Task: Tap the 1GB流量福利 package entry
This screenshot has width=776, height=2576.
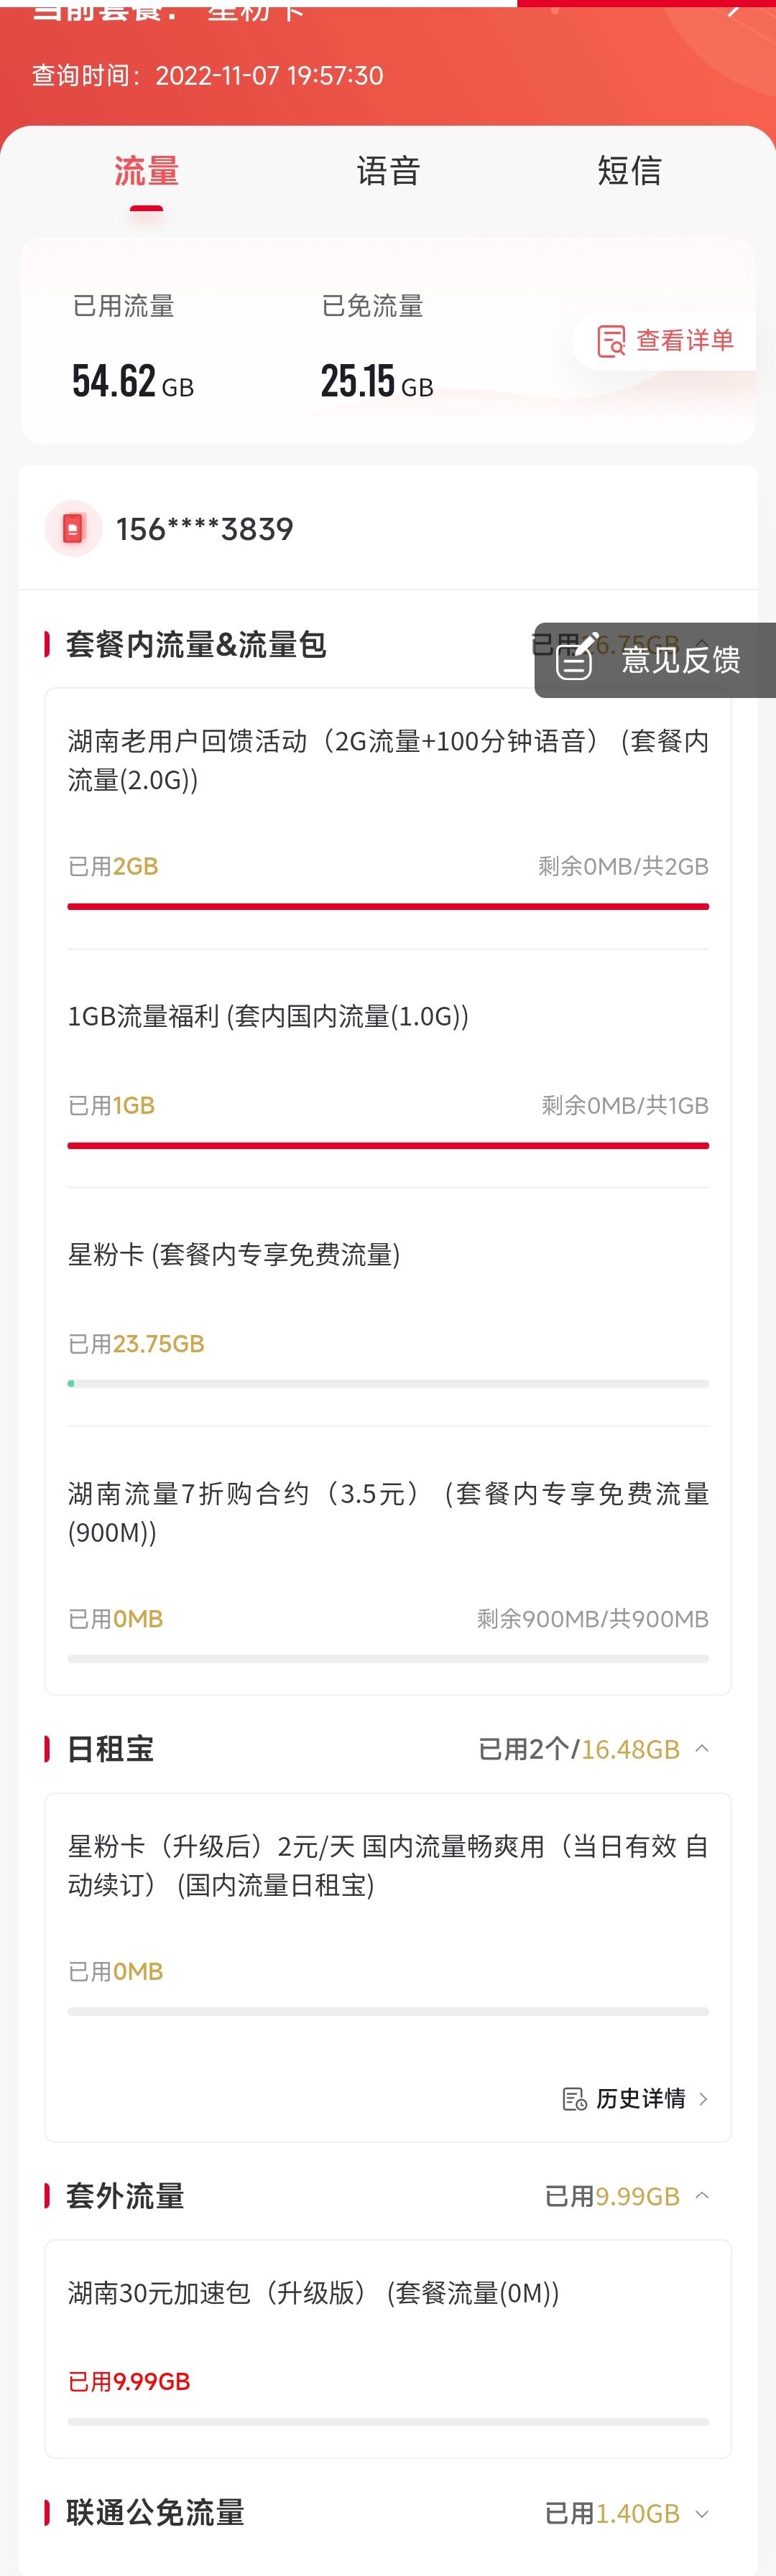Action: click(x=268, y=1016)
